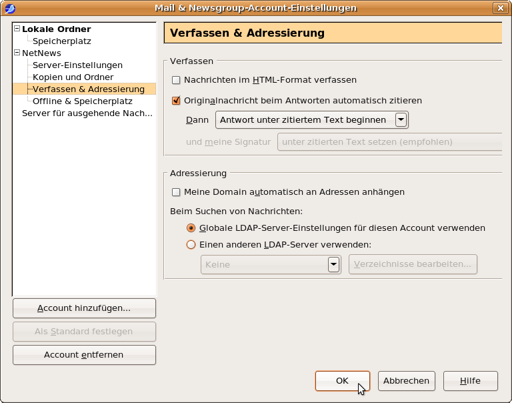Click Verzeichnisse bearbeiten button

(x=413, y=264)
